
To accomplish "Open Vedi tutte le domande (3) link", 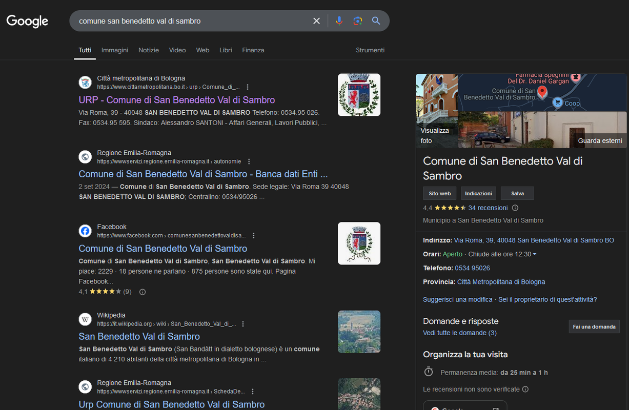I will [x=460, y=333].
